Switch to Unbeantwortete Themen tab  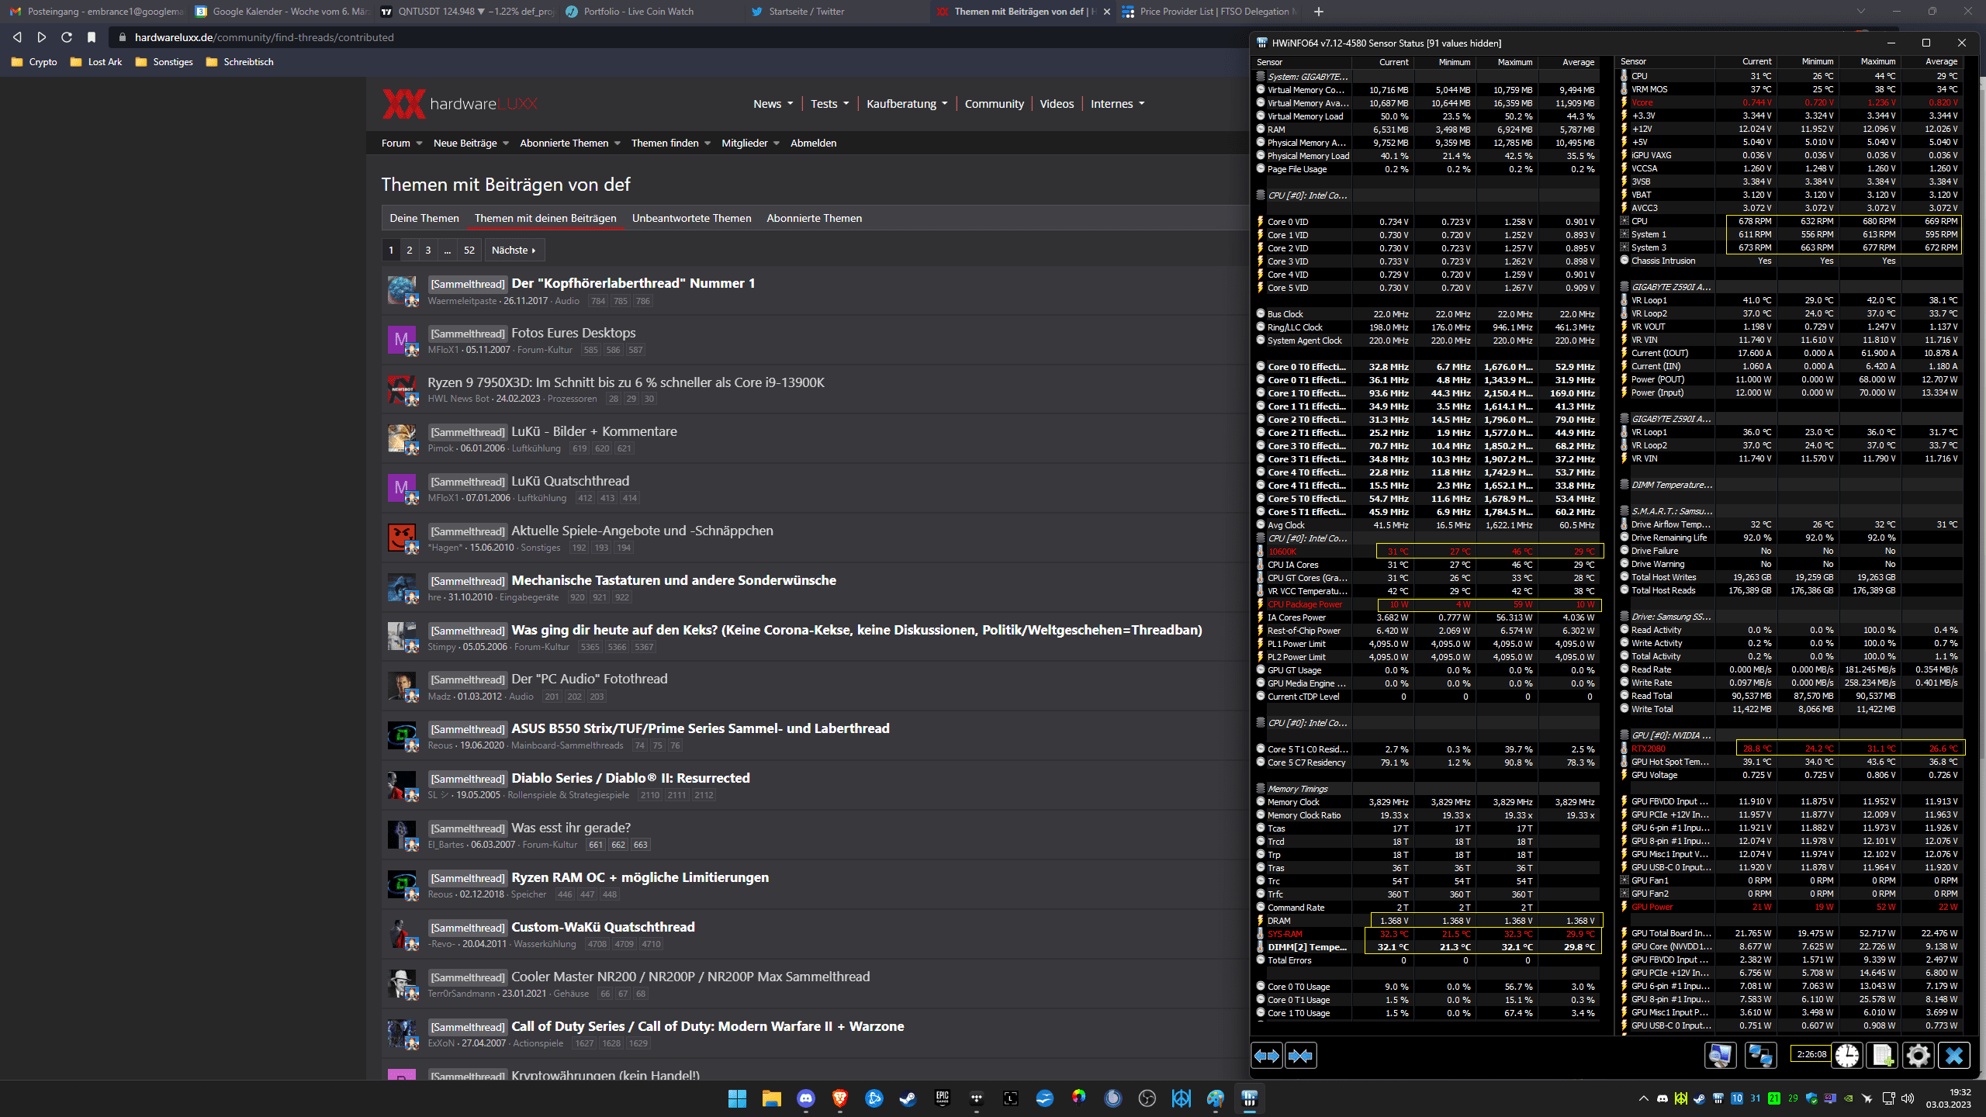click(691, 218)
